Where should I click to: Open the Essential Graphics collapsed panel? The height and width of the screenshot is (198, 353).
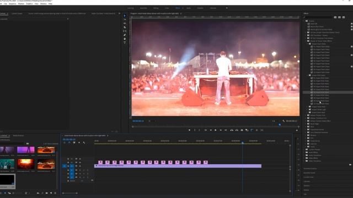310,169
